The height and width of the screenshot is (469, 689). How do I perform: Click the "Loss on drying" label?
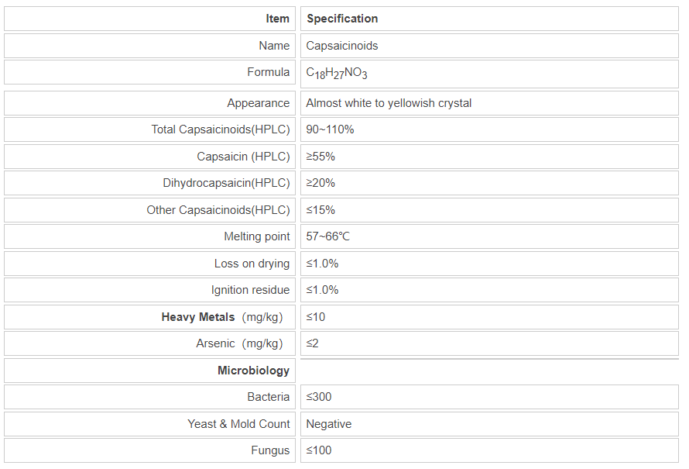tap(252, 264)
